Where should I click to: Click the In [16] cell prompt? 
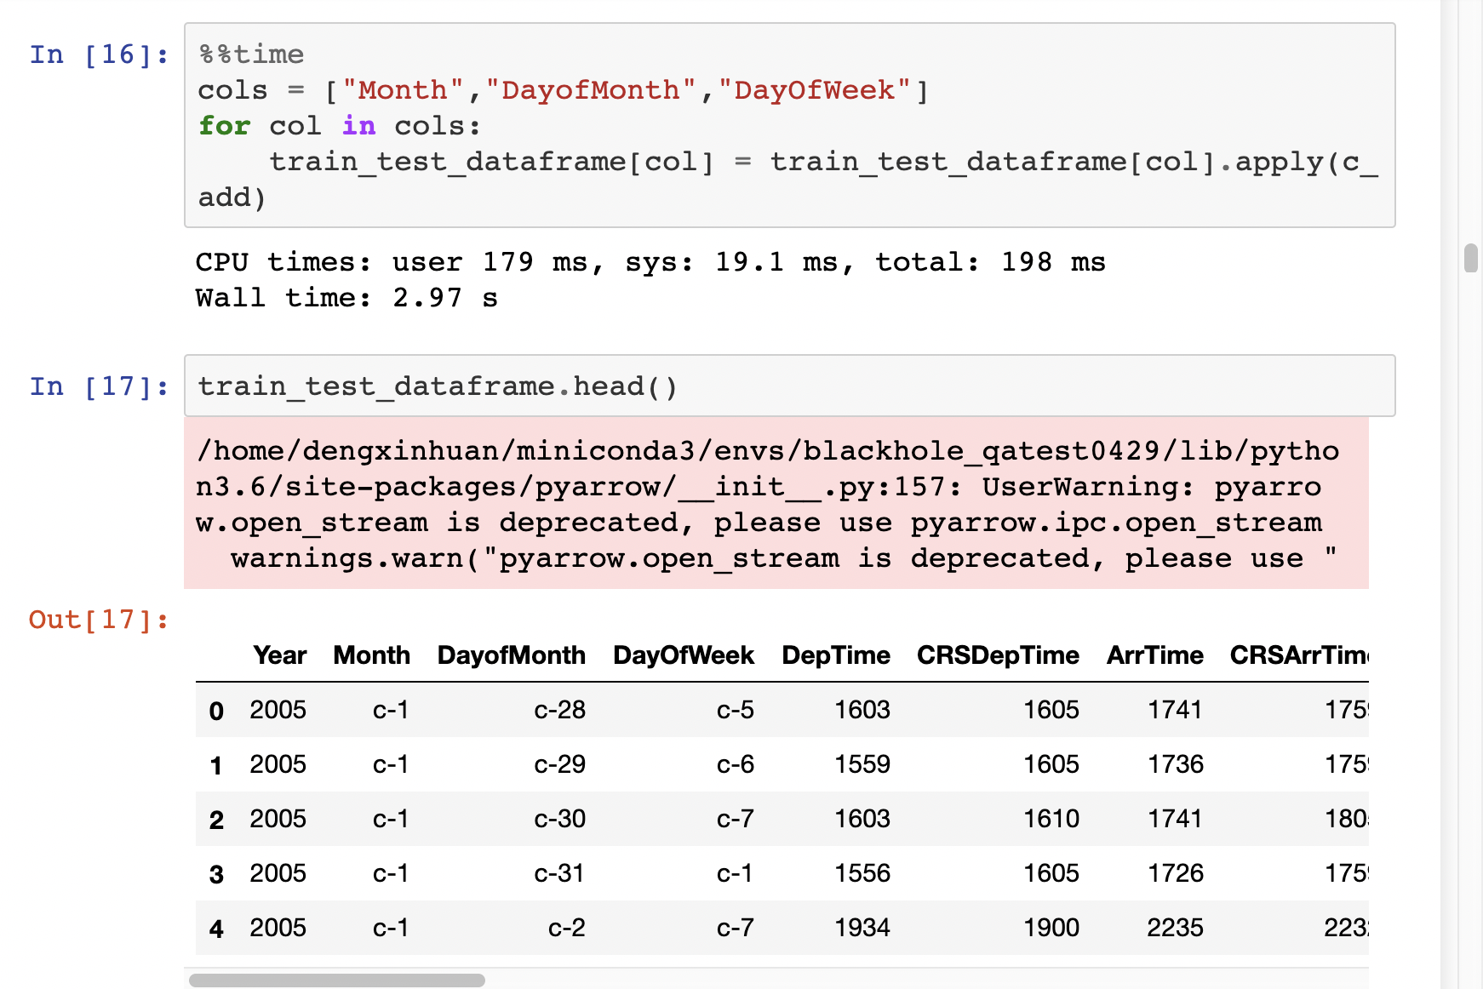(x=99, y=54)
